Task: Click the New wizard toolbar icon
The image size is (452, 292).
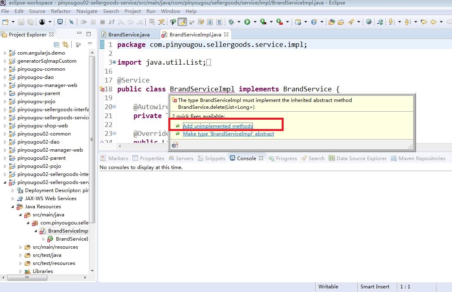Action: coord(6,22)
